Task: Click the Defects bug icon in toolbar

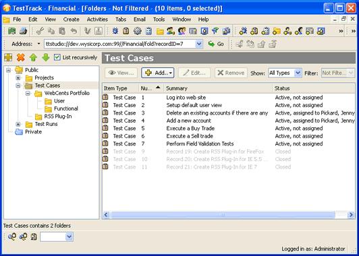Action: point(115,31)
